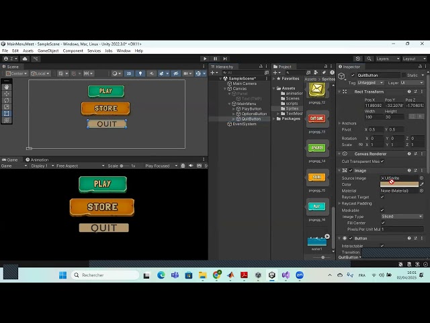Image resolution: width=430 pixels, height=323 pixels.
Task: Open Scene draw mode dropdown
Action: pyautogui.click(x=116, y=73)
